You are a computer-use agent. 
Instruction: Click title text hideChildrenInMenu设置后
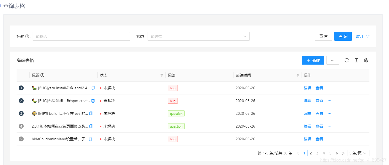(x=60, y=139)
